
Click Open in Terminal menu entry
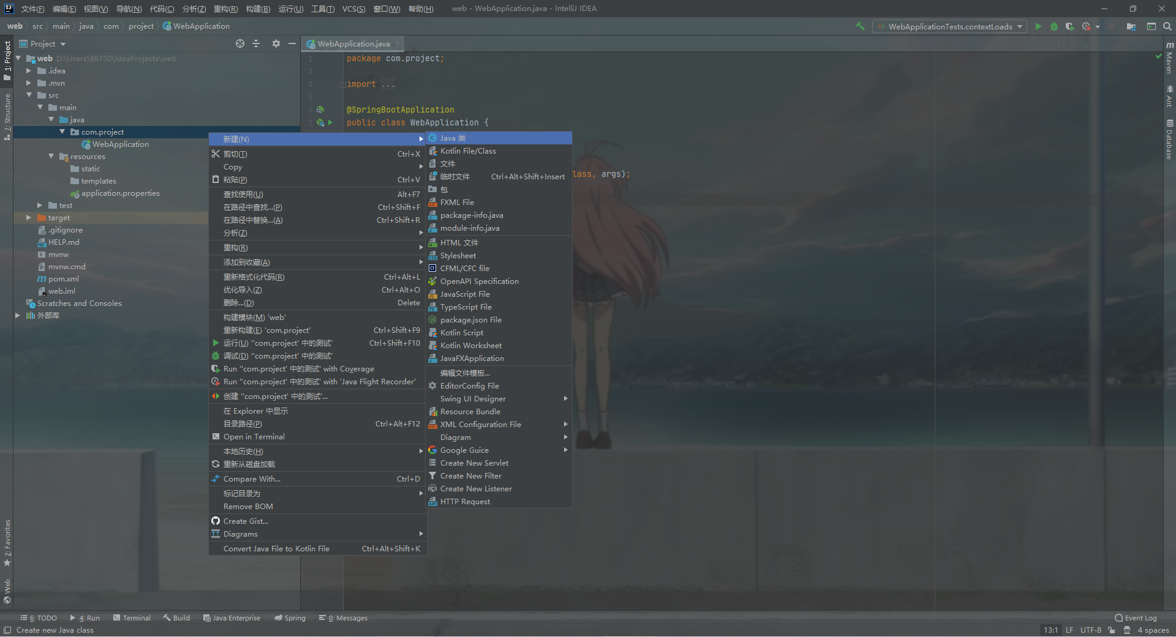click(317, 437)
